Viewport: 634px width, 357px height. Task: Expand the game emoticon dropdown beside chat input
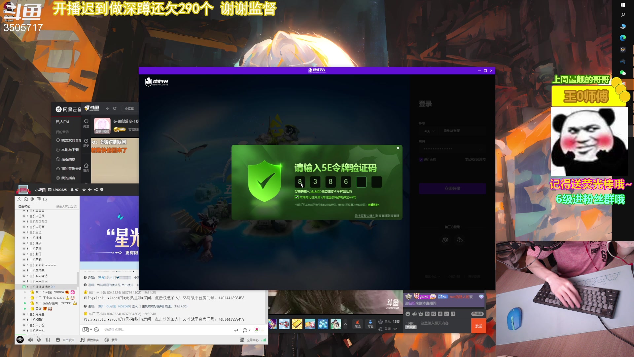point(90,330)
